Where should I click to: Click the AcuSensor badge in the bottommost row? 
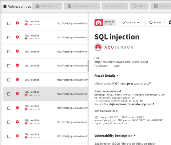coord(32,137)
